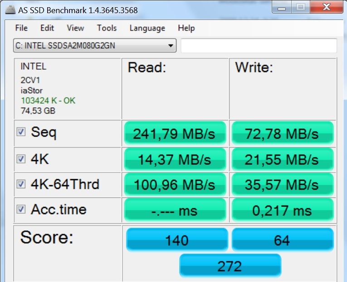Open the File menu

[x=21, y=28]
